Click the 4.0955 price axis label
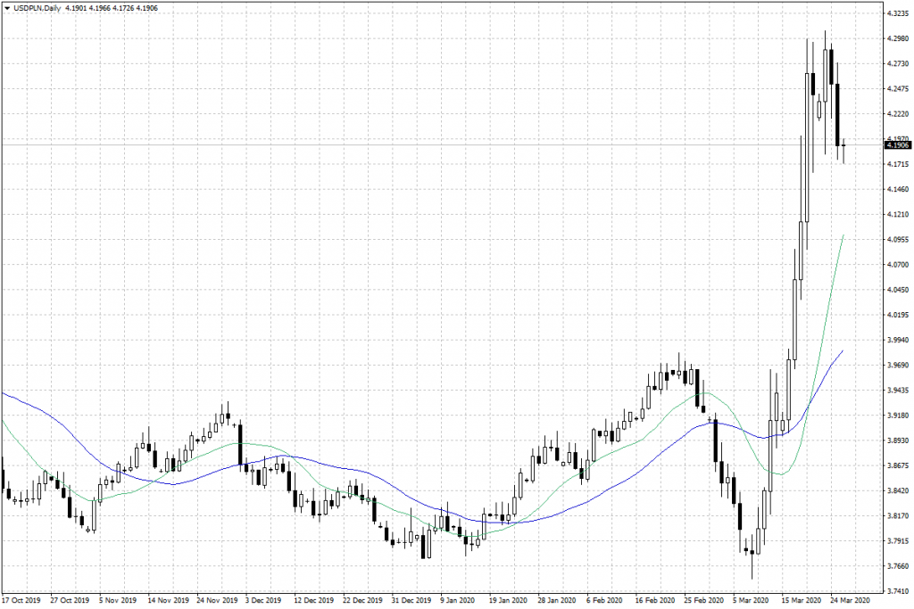The image size is (914, 609). [898, 239]
